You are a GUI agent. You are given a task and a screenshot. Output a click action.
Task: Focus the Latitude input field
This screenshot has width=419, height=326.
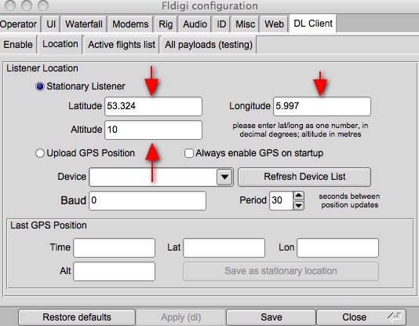[153, 106]
